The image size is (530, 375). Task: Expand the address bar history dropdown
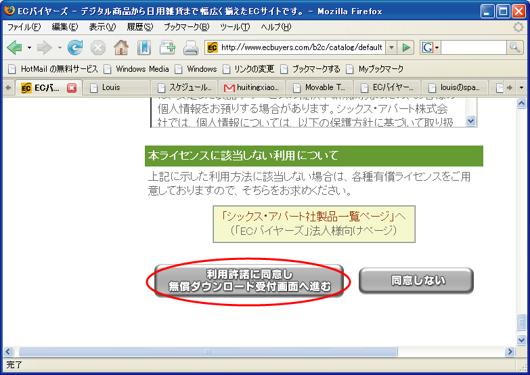click(391, 47)
